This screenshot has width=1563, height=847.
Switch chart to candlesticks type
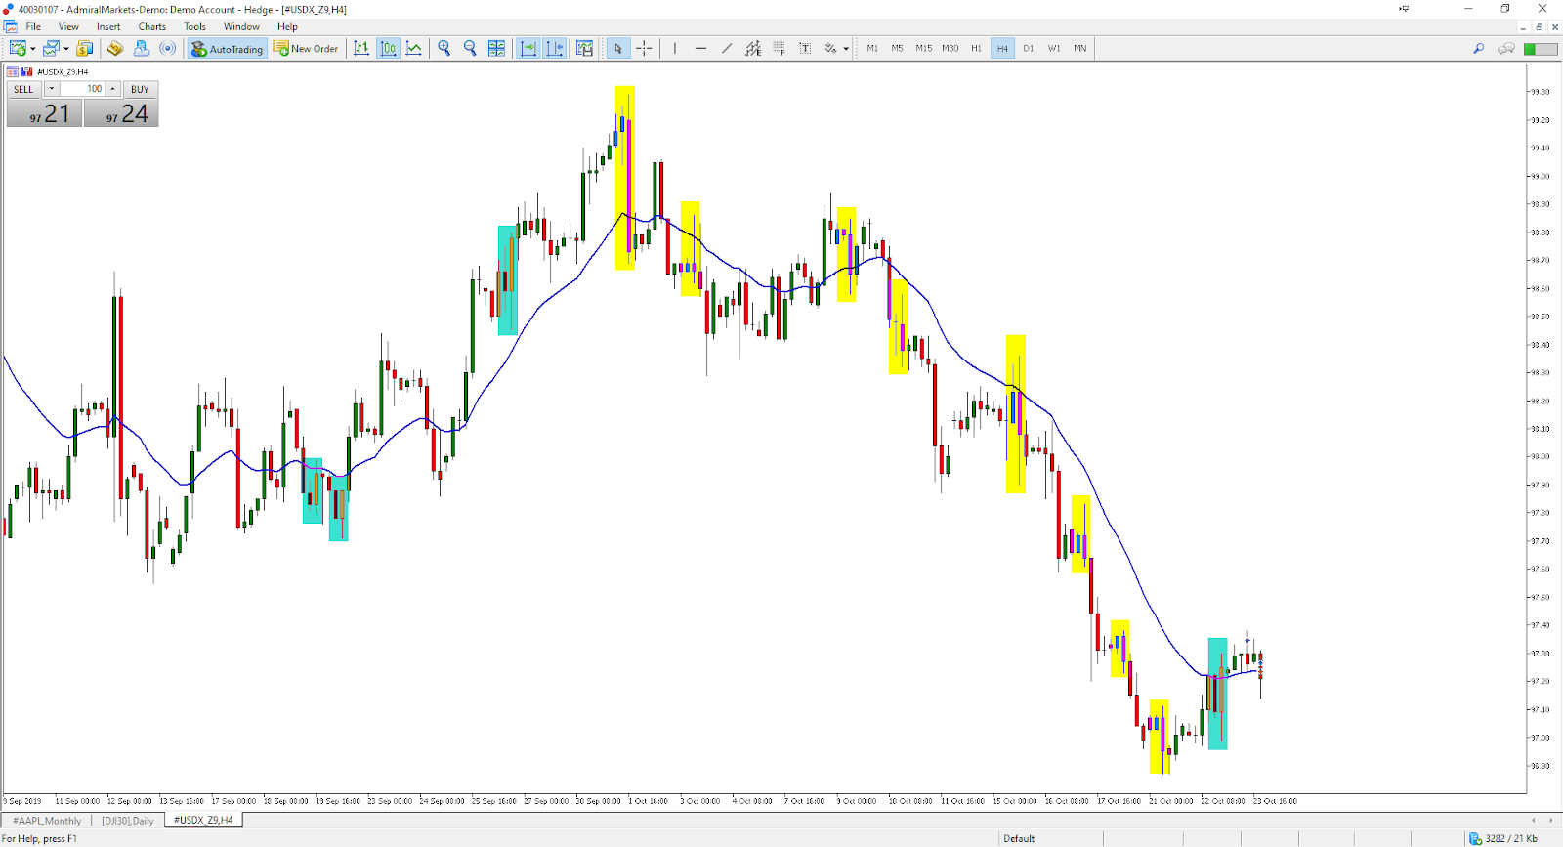388,48
